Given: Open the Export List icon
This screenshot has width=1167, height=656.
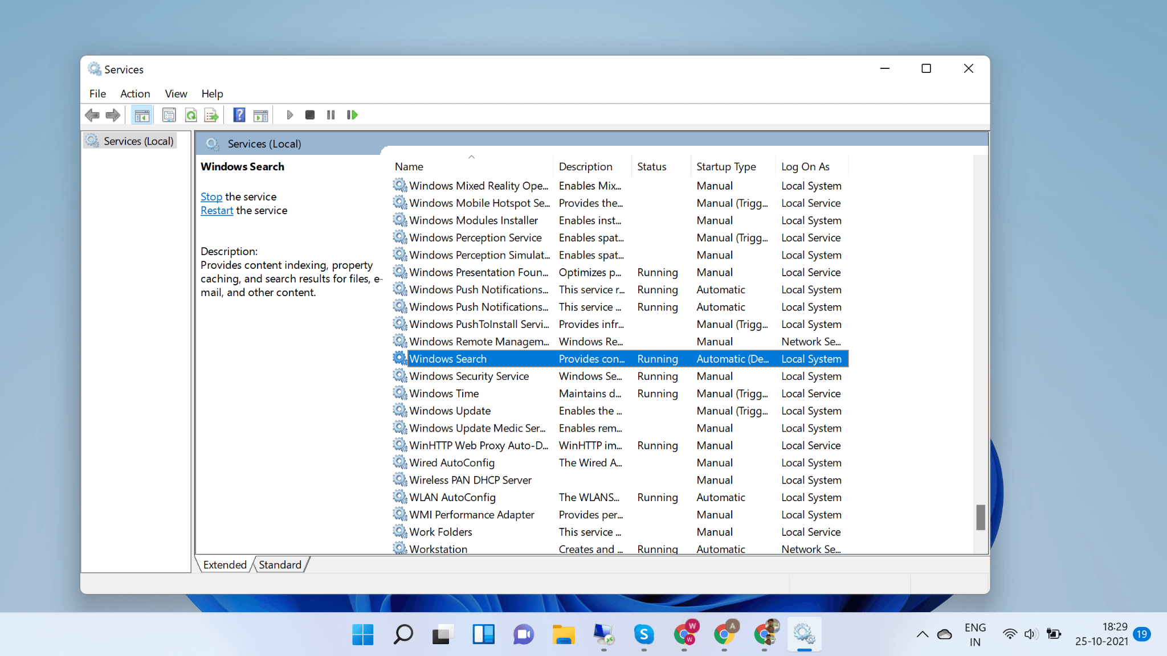Looking at the screenshot, I should tap(211, 114).
